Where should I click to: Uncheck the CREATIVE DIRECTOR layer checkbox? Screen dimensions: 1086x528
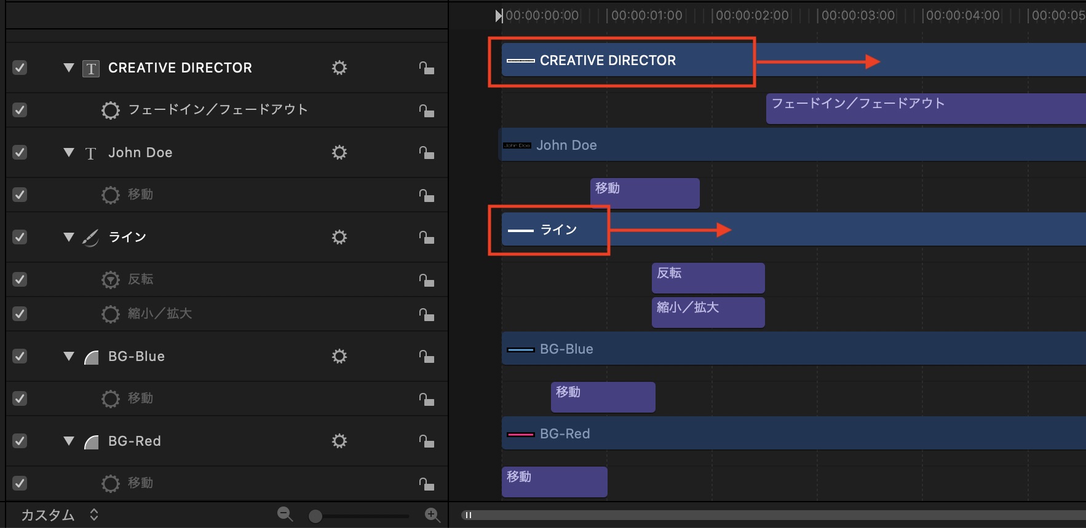(x=20, y=68)
